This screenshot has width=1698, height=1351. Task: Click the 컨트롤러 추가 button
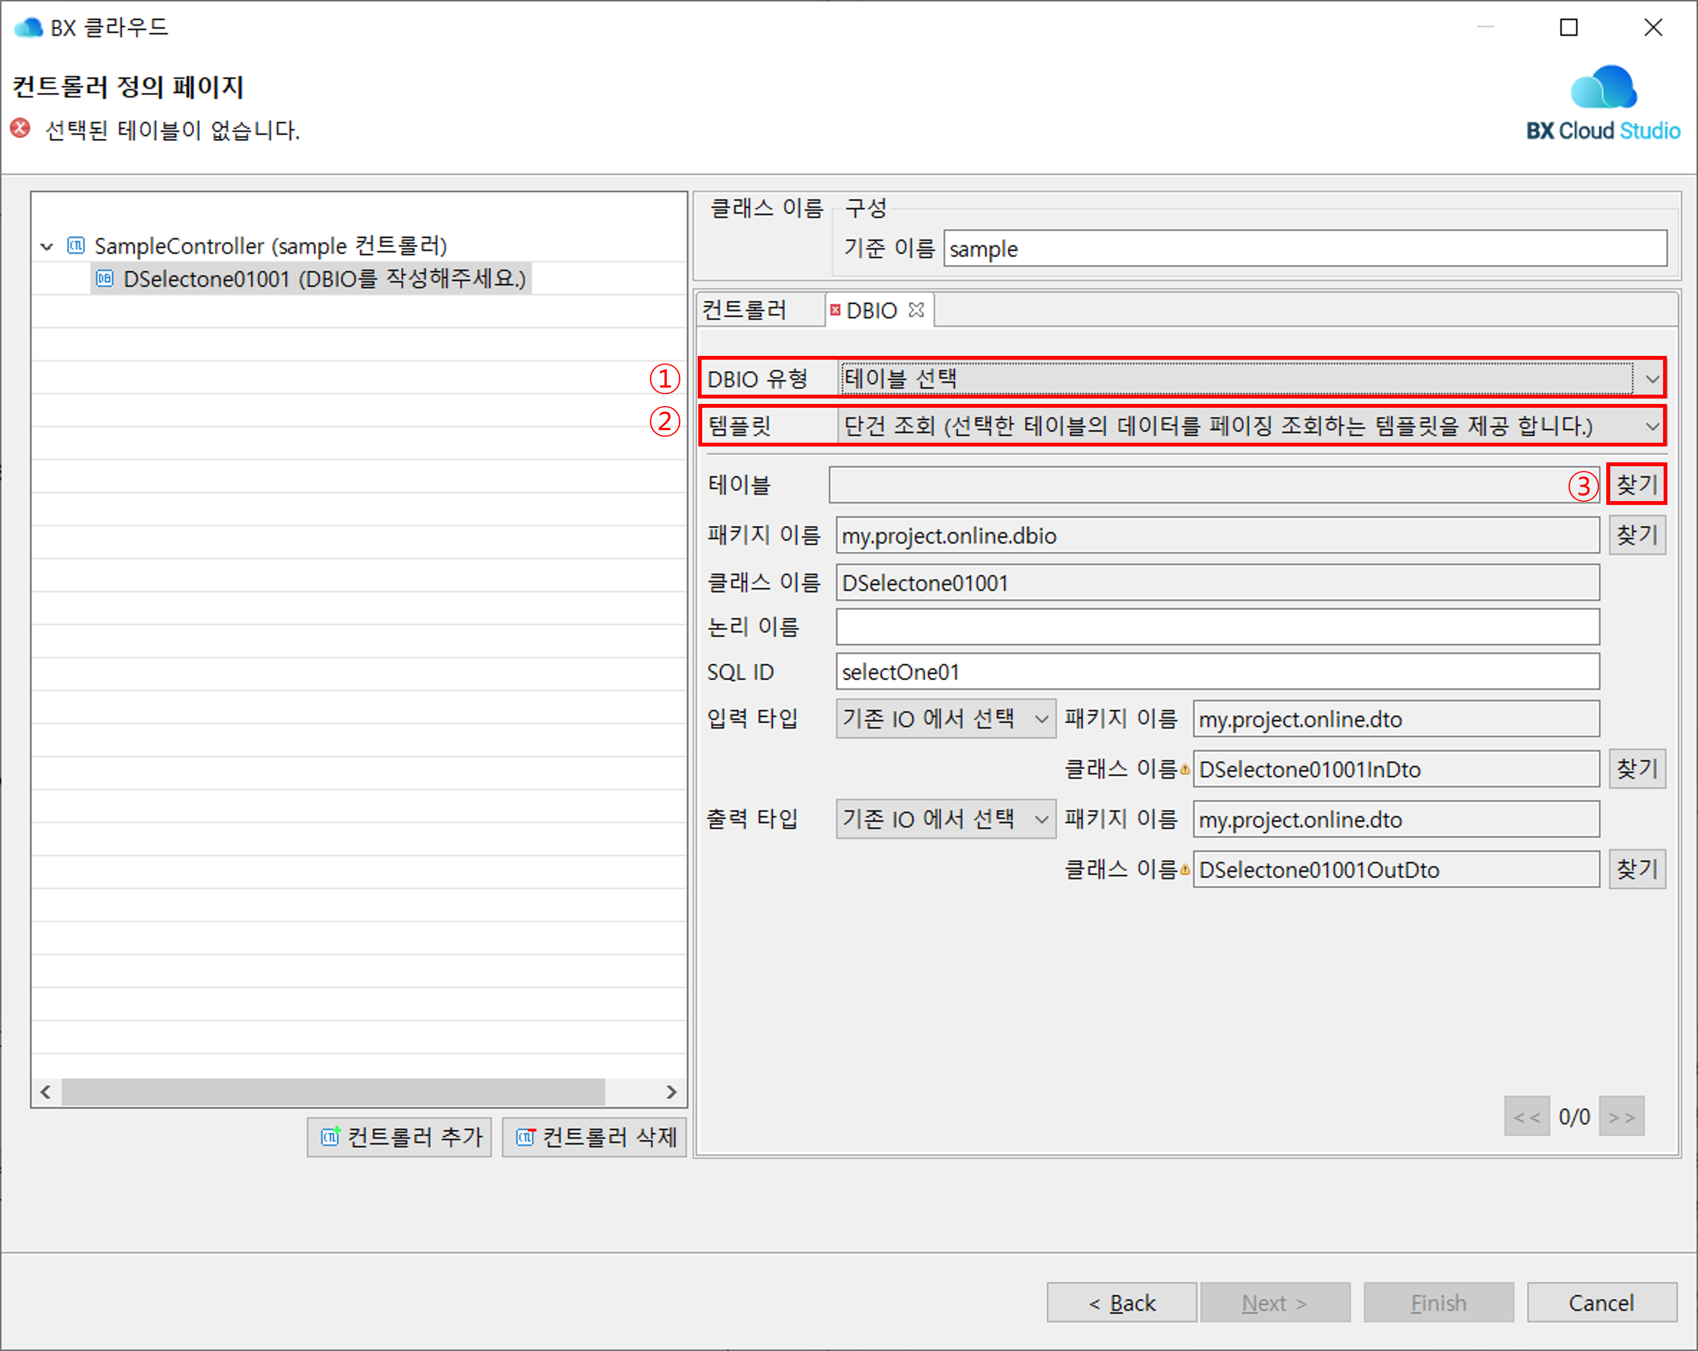click(399, 1137)
